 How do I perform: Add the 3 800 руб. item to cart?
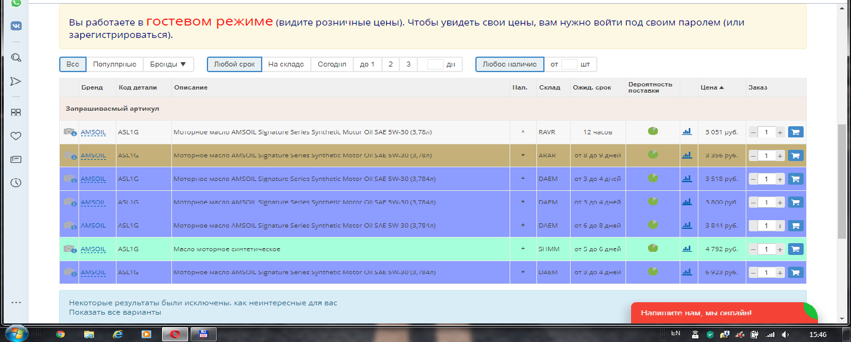coord(796,202)
